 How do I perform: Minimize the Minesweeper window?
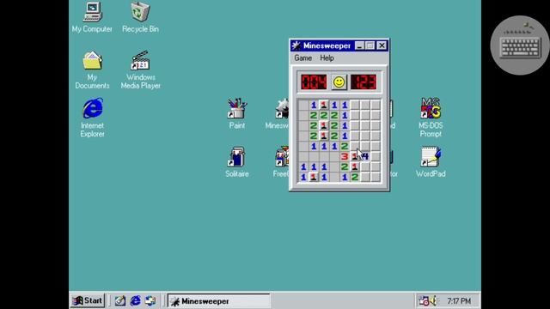point(359,45)
